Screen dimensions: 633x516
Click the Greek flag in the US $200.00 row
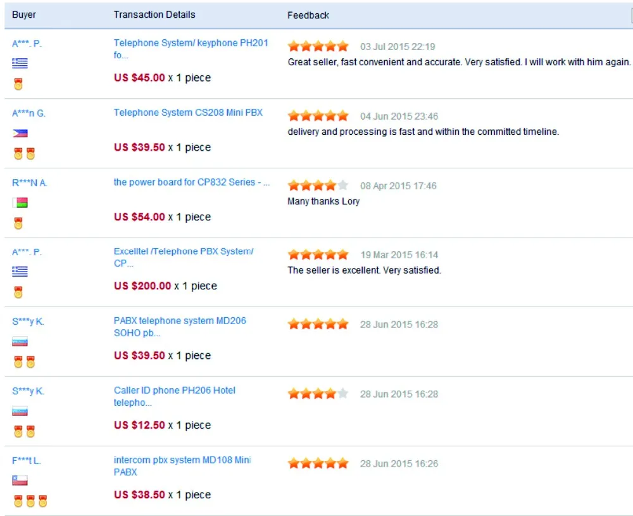pyautogui.click(x=20, y=272)
